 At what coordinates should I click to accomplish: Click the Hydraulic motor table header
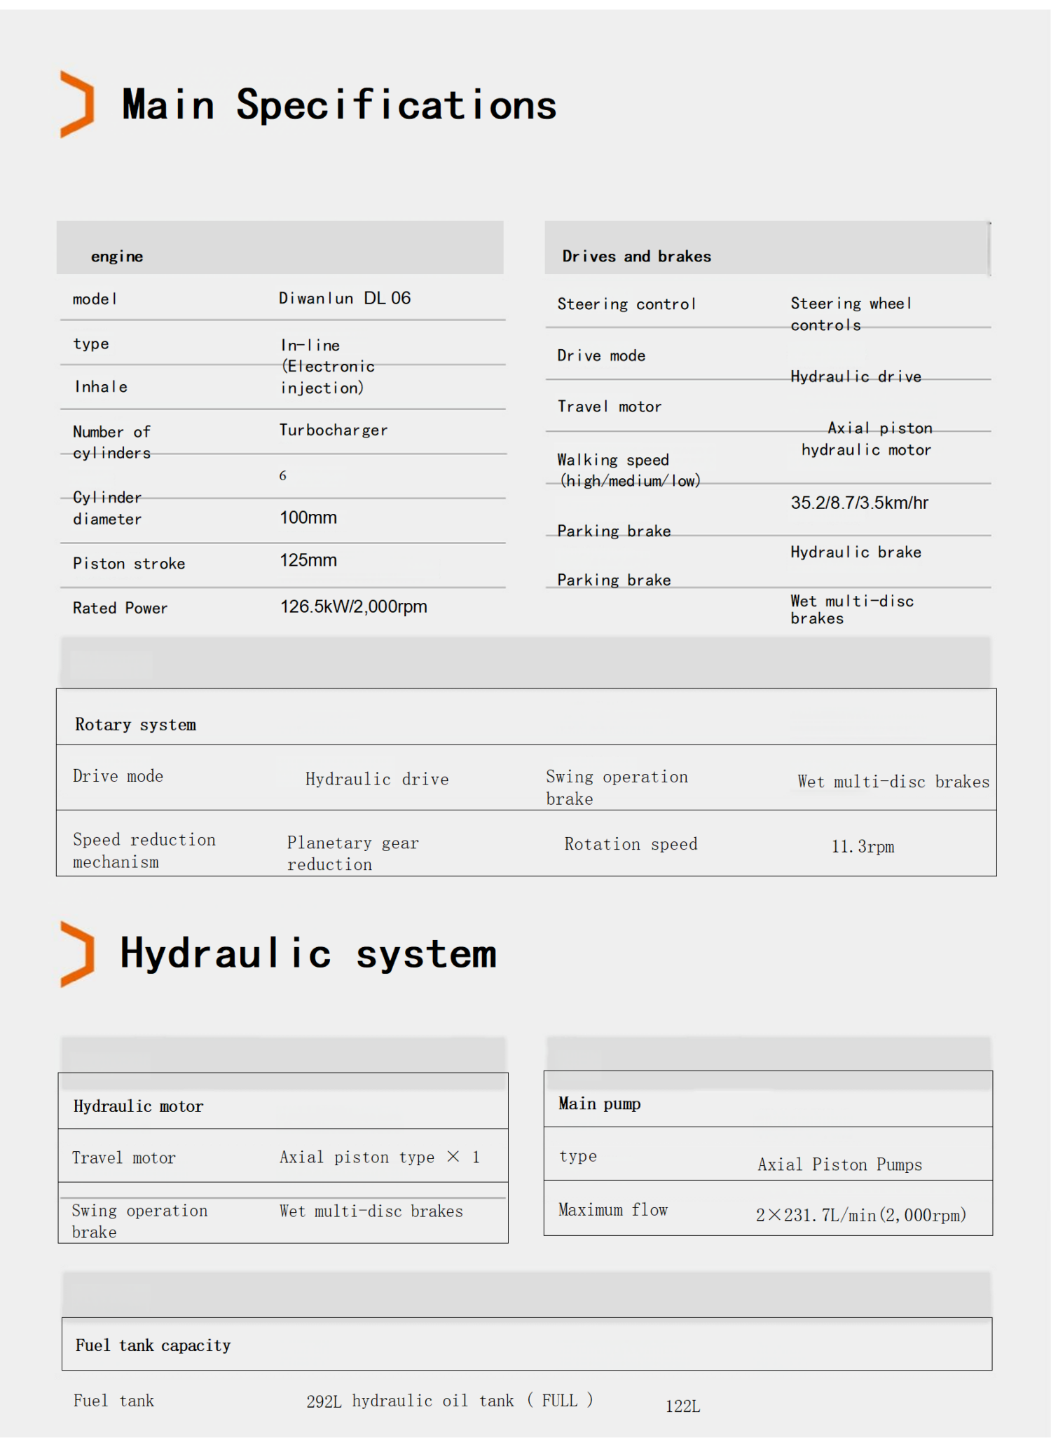coord(283,1101)
